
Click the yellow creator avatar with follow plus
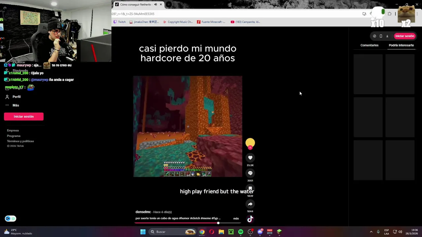click(x=250, y=144)
